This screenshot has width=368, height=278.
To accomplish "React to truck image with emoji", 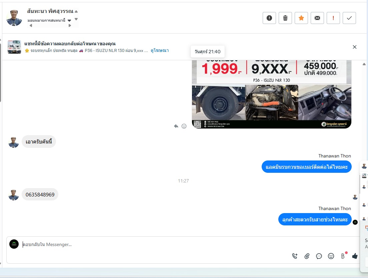I will pos(184,126).
